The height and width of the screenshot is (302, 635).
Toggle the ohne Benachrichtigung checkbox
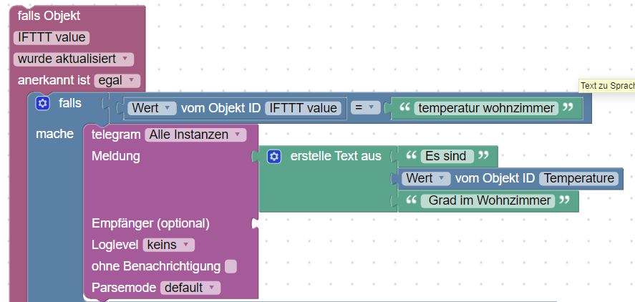pos(231,266)
